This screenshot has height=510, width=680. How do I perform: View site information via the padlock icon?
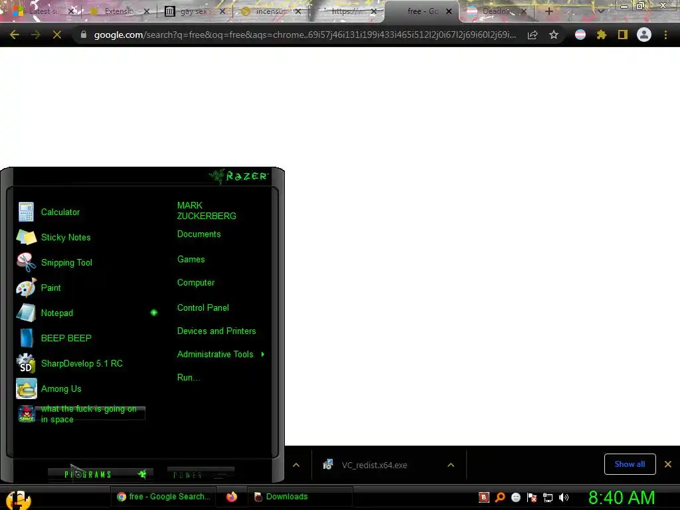pos(84,35)
